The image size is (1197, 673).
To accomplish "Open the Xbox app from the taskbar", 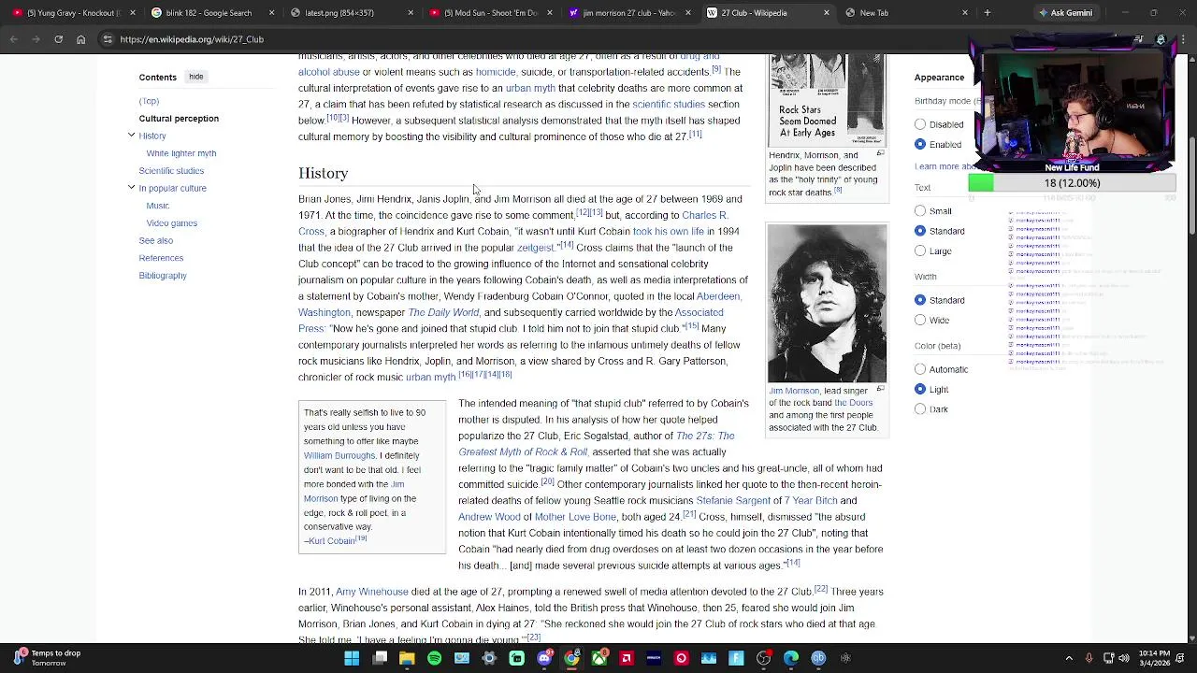I will (598, 658).
